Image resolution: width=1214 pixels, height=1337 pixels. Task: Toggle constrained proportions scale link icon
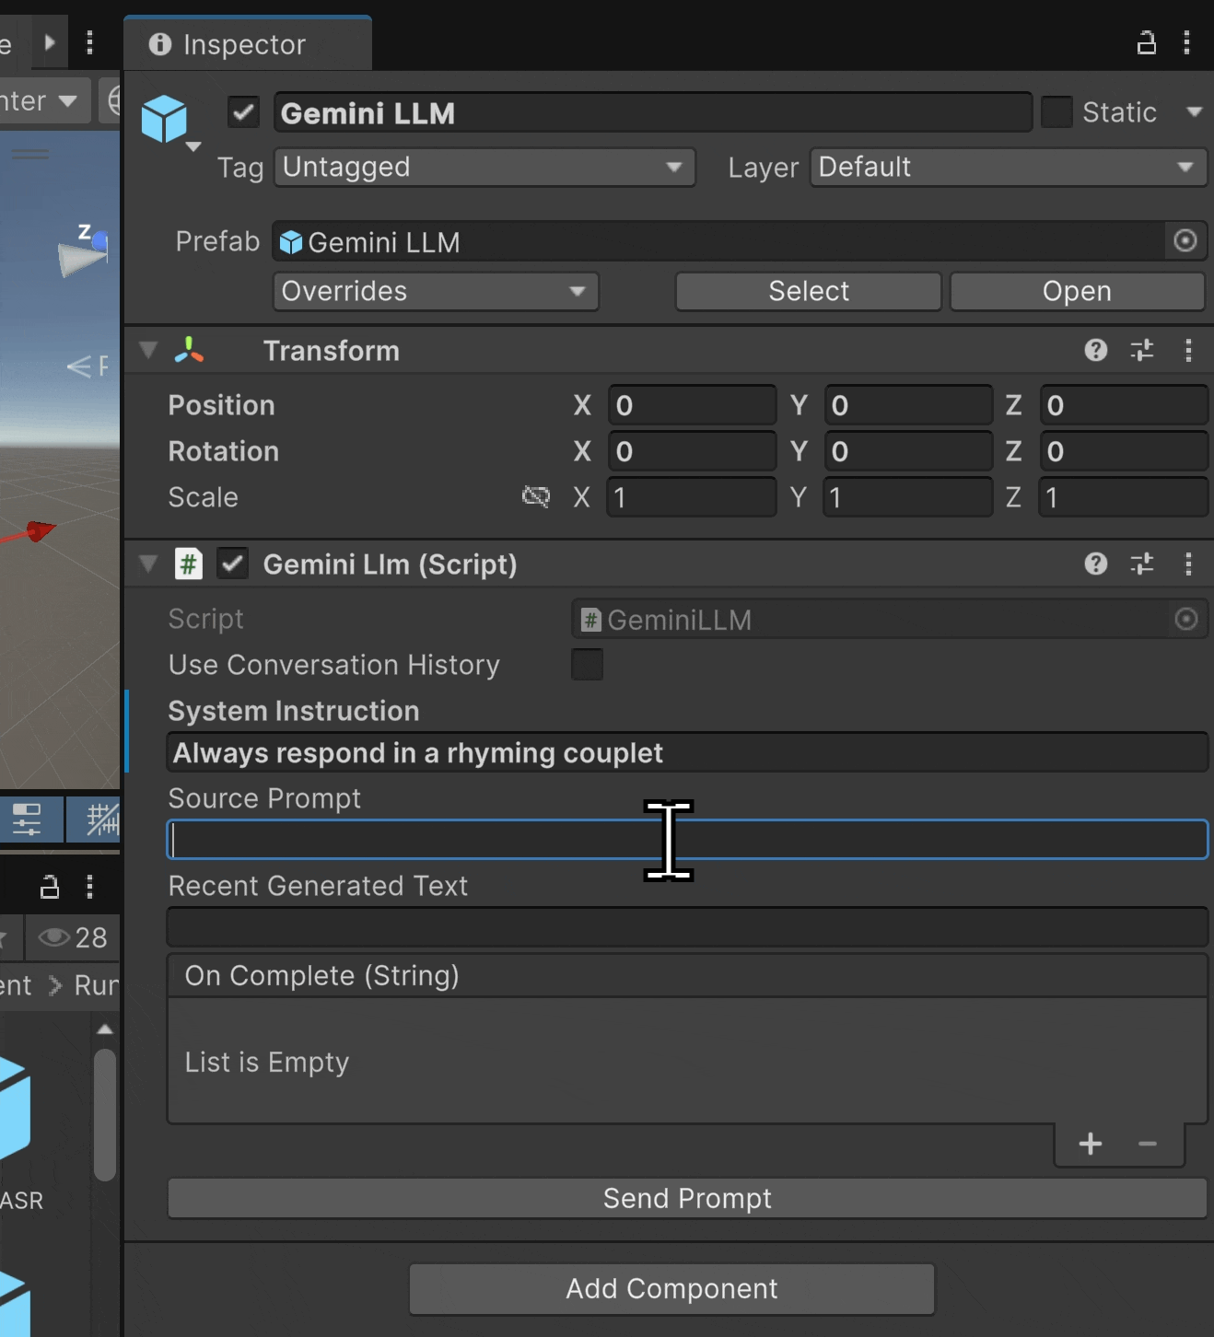[x=535, y=497]
